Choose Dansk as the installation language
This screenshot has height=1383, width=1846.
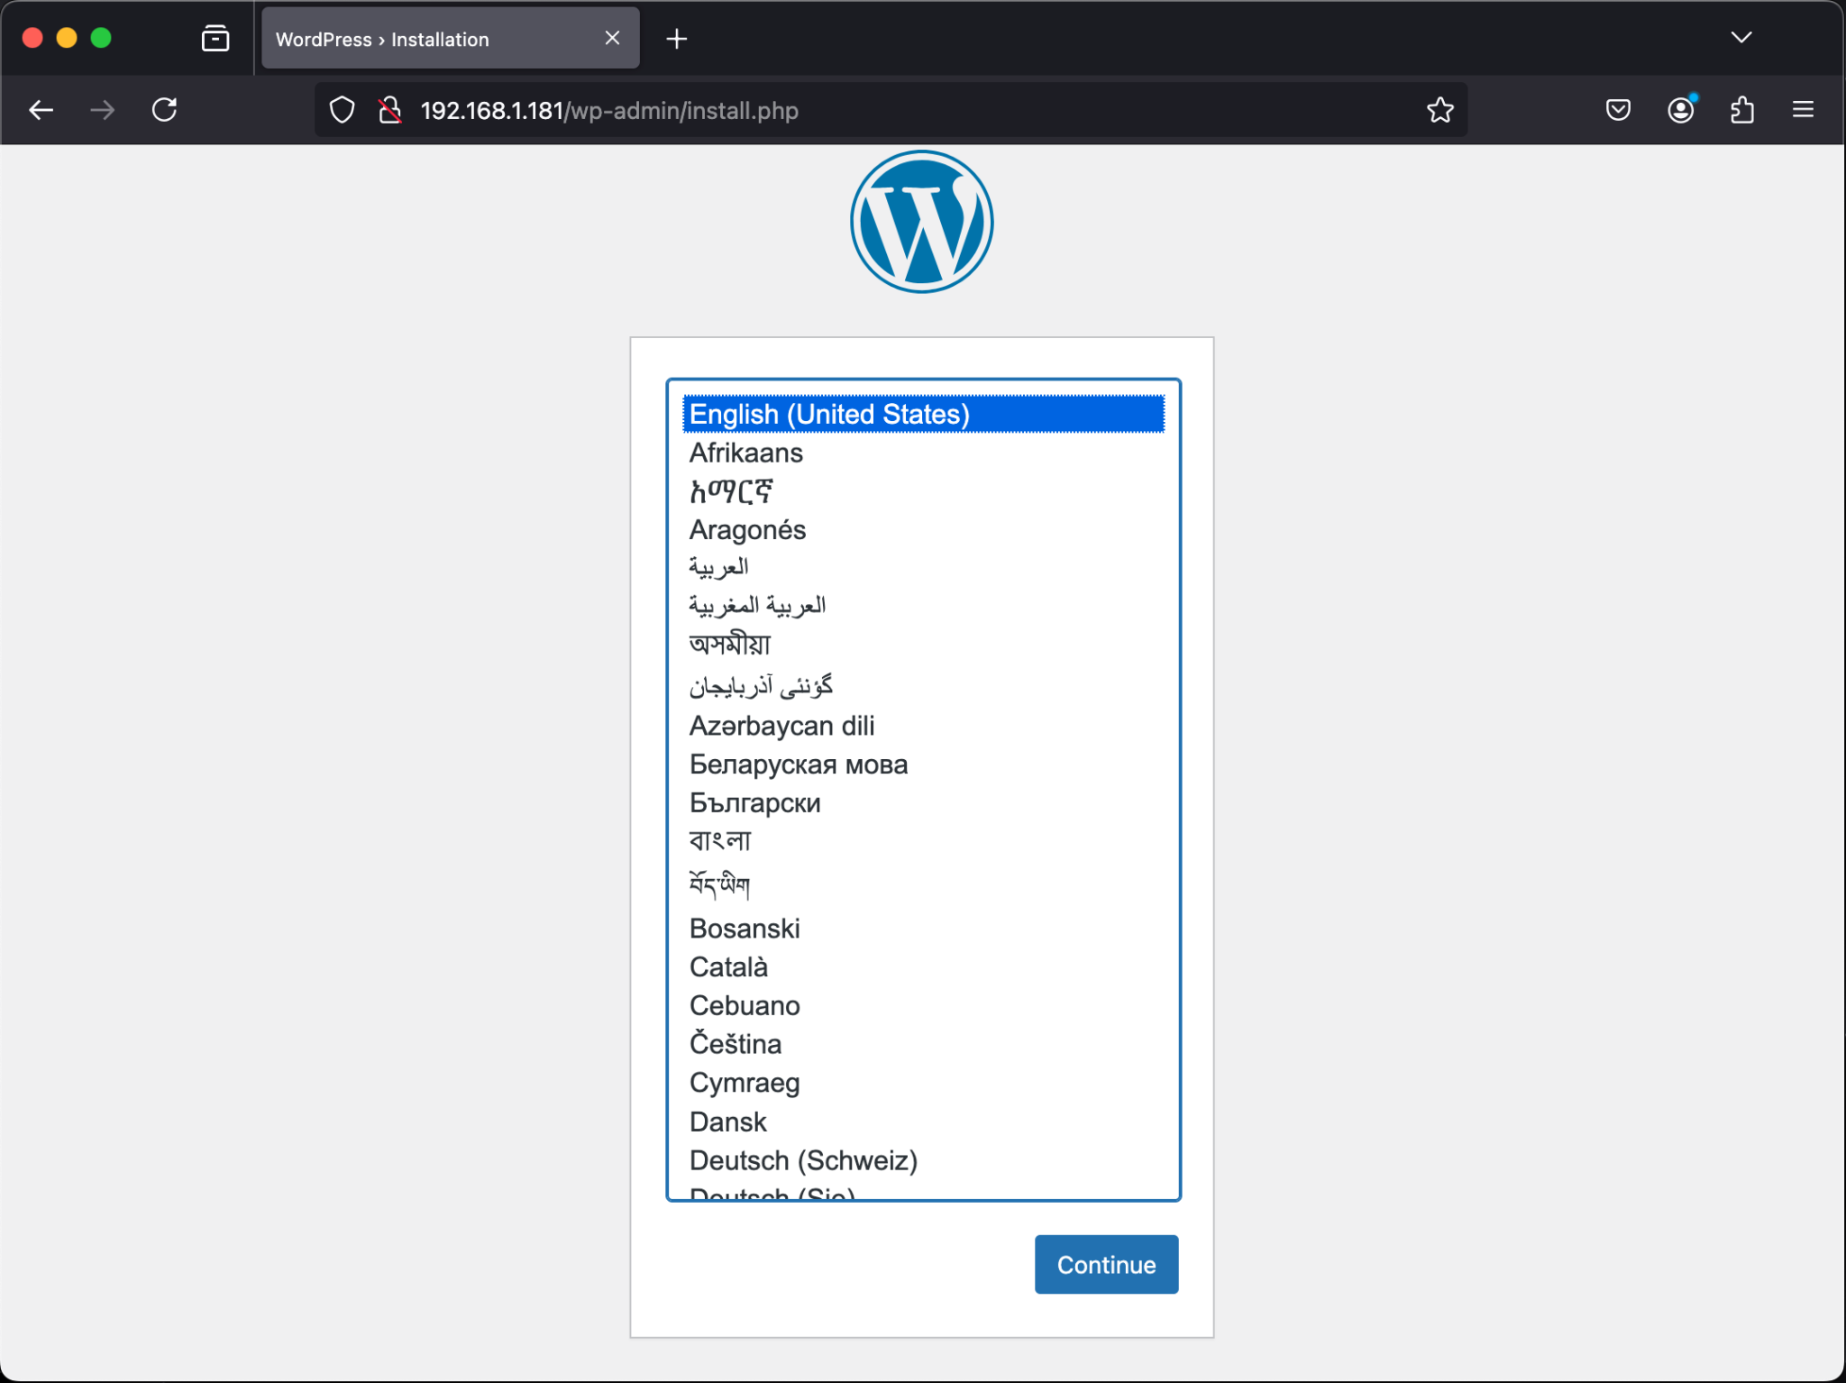point(727,1122)
